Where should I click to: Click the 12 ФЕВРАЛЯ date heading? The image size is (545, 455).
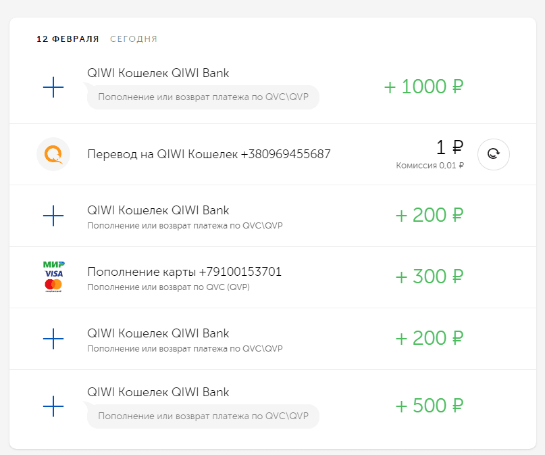[68, 39]
